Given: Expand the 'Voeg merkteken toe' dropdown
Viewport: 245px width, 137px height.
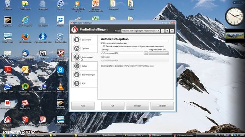Looking at the screenshot, I should (x=158, y=53).
